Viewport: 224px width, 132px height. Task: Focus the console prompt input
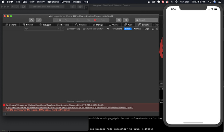81,114
